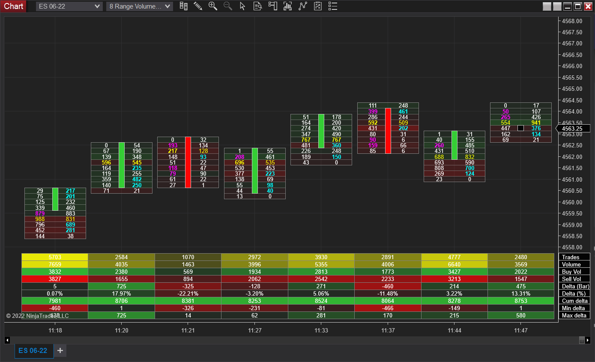Viewport: 595px width, 362px height.
Task: Click the first gray link button
Action: point(547,6)
